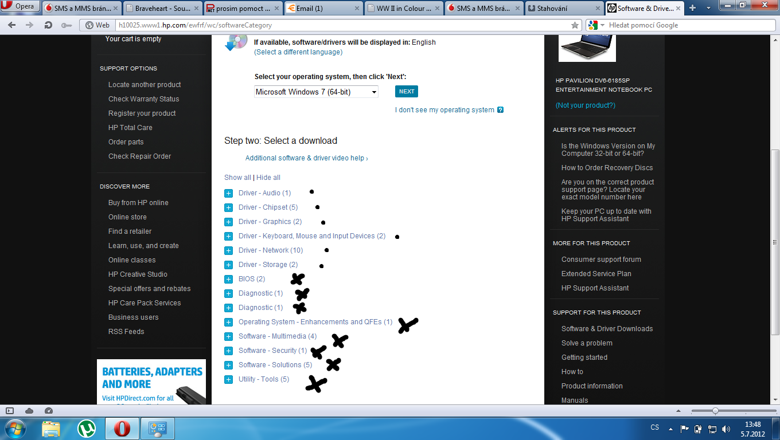Go forward to the next page
Viewport: 780px width, 440px height.
click(x=28, y=25)
